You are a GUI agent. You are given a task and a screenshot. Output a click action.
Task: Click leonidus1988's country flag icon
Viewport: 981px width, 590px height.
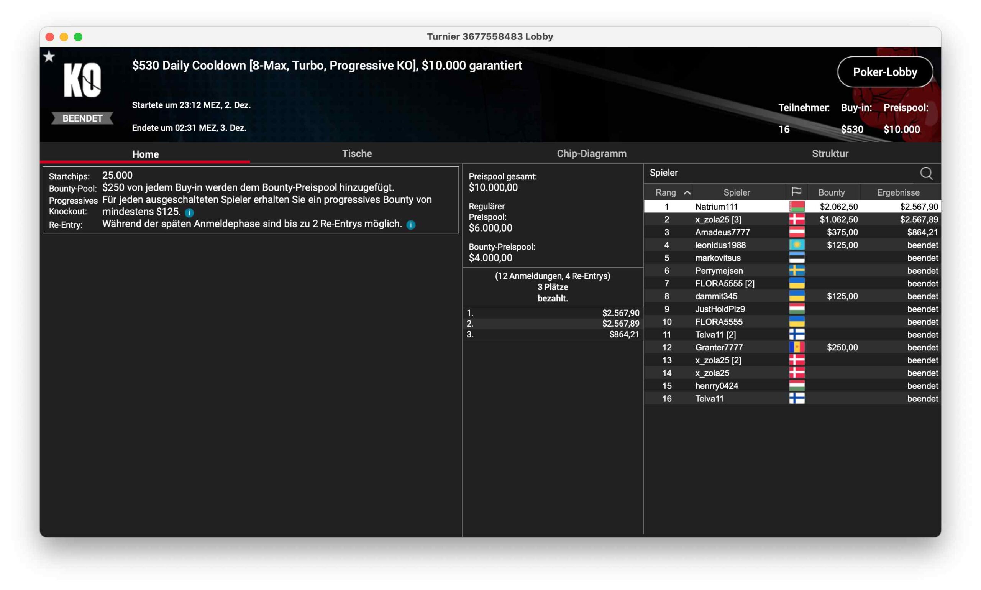[x=796, y=245]
